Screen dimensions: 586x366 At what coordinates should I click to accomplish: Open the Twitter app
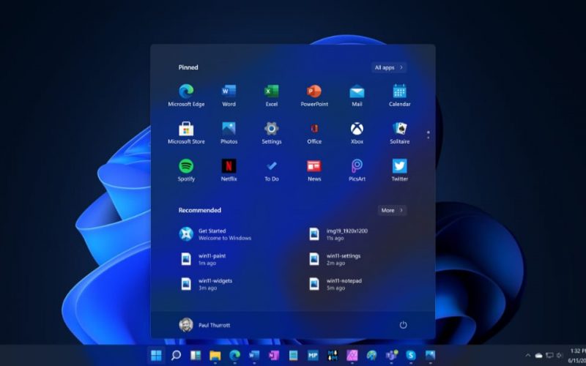(399, 171)
